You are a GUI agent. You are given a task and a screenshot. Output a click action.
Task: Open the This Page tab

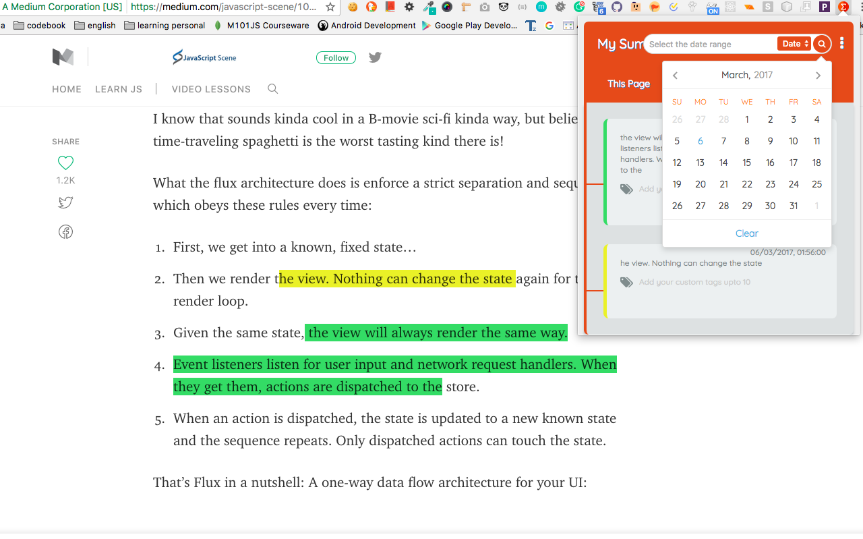[x=628, y=84]
